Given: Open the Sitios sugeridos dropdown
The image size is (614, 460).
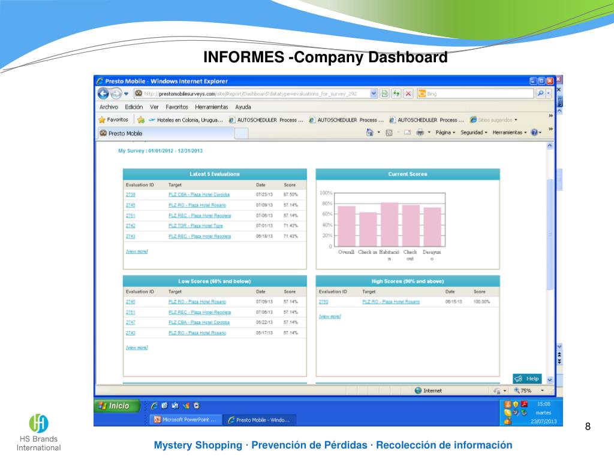Looking at the screenshot, I should click(x=493, y=120).
